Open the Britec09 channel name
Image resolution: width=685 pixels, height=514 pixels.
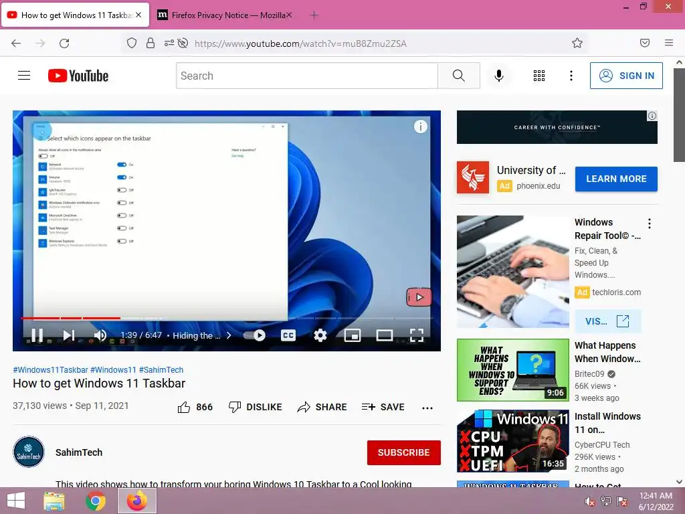coord(589,373)
